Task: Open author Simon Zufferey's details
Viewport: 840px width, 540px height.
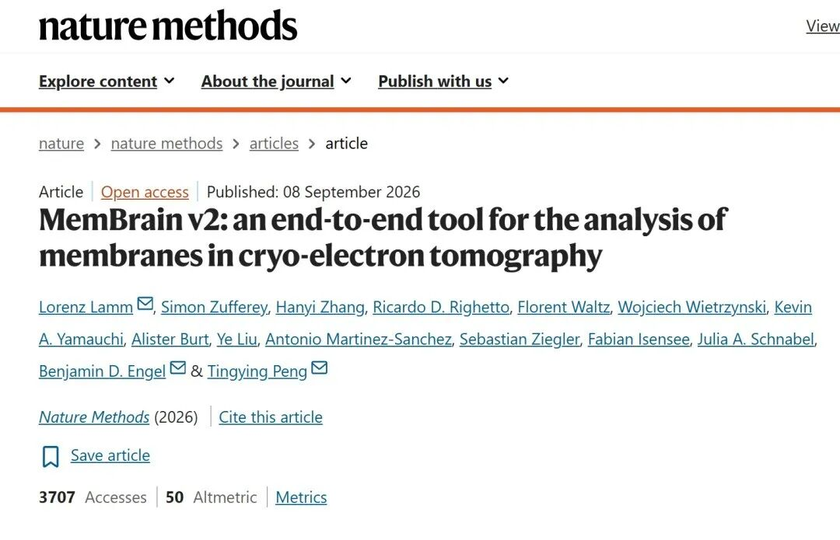Action: [x=214, y=307]
